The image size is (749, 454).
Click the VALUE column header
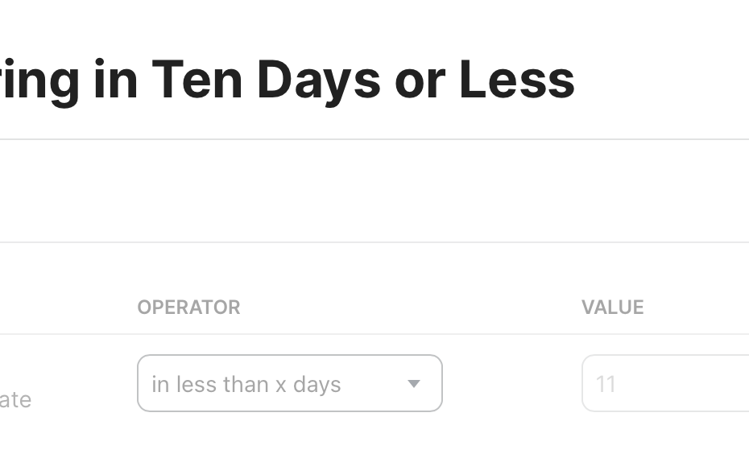tap(613, 307)
